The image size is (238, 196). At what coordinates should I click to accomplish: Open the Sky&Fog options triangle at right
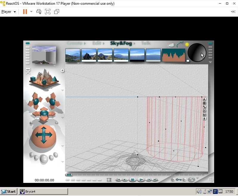(x=210, y=62)
